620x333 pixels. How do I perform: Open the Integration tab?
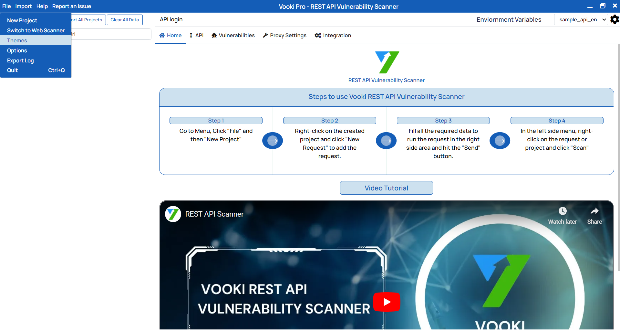pyautogui.click(x=333, y=35)
